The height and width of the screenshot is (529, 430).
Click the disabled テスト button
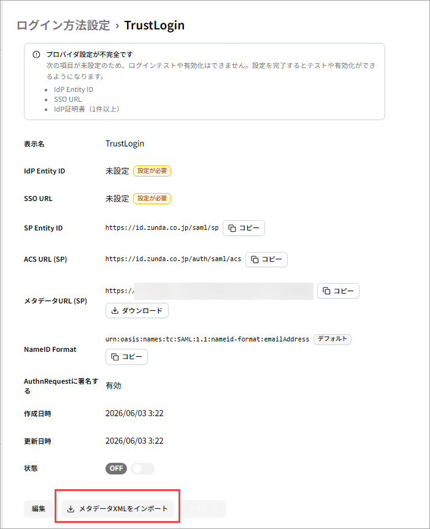204,509
